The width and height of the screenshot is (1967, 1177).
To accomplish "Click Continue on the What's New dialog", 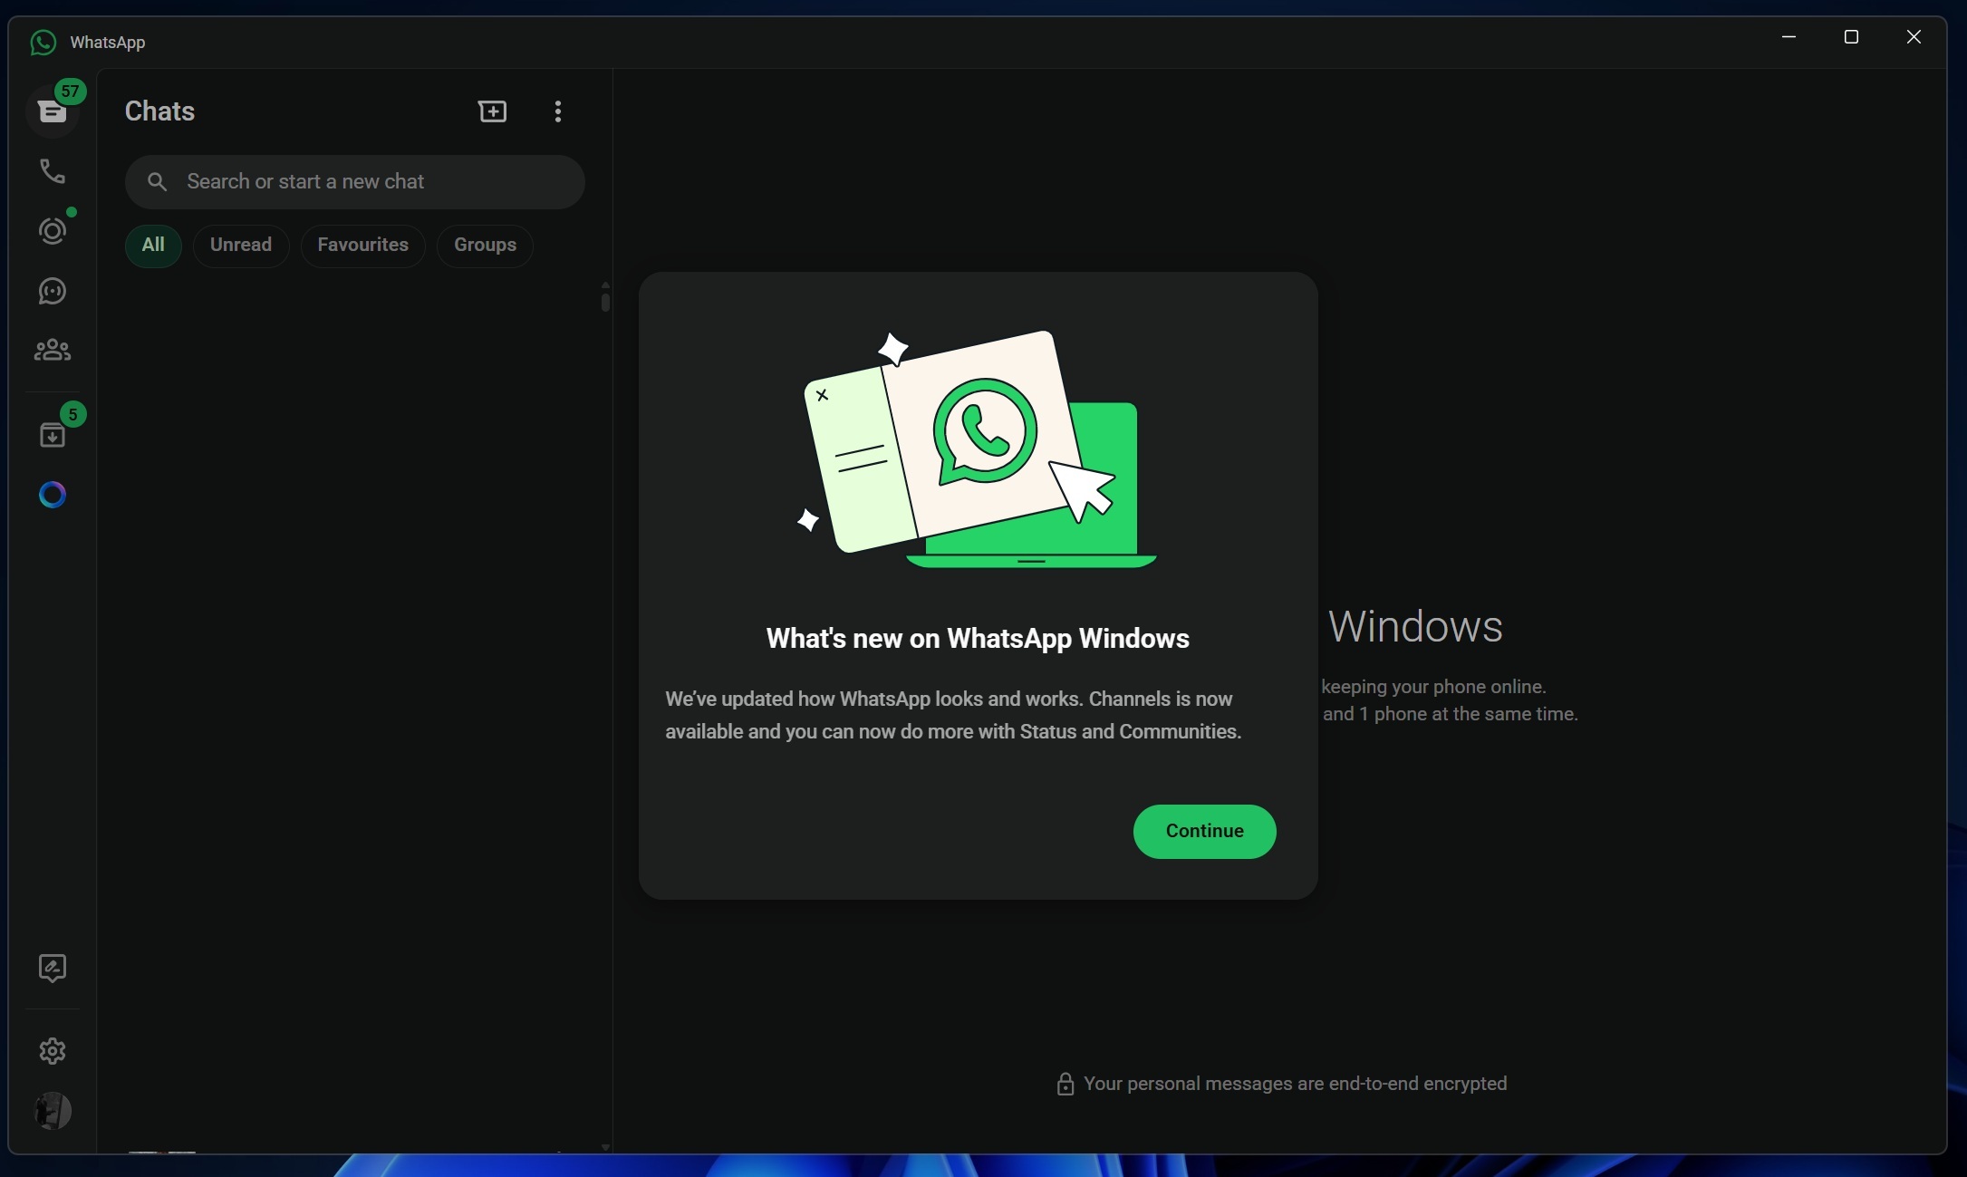I will pos(1204,831).
